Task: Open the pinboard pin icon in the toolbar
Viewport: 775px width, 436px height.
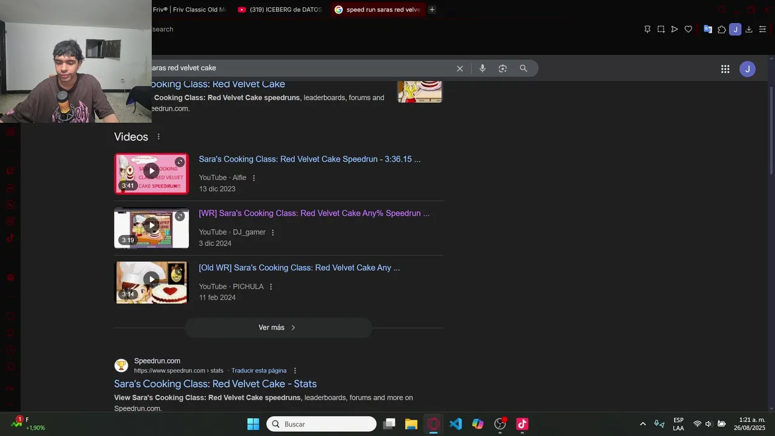Action: (647, 29)
